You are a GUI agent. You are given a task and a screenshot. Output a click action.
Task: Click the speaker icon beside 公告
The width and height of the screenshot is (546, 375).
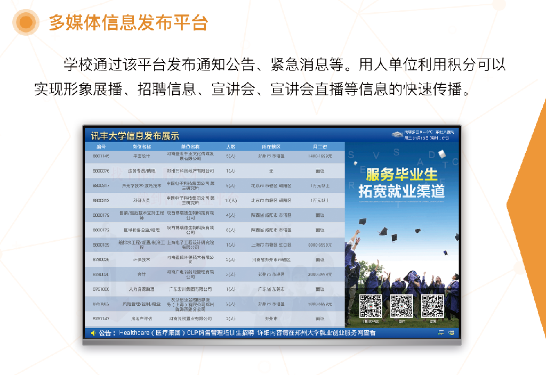click(x=93, y=333)
